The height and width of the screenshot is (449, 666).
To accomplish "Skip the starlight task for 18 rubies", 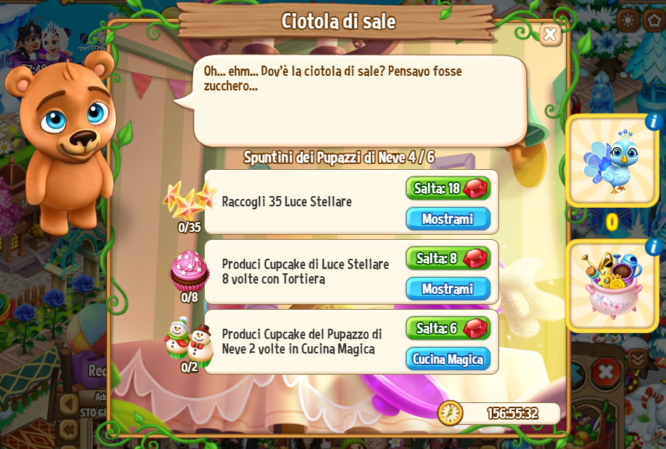I will click(448, 188).
